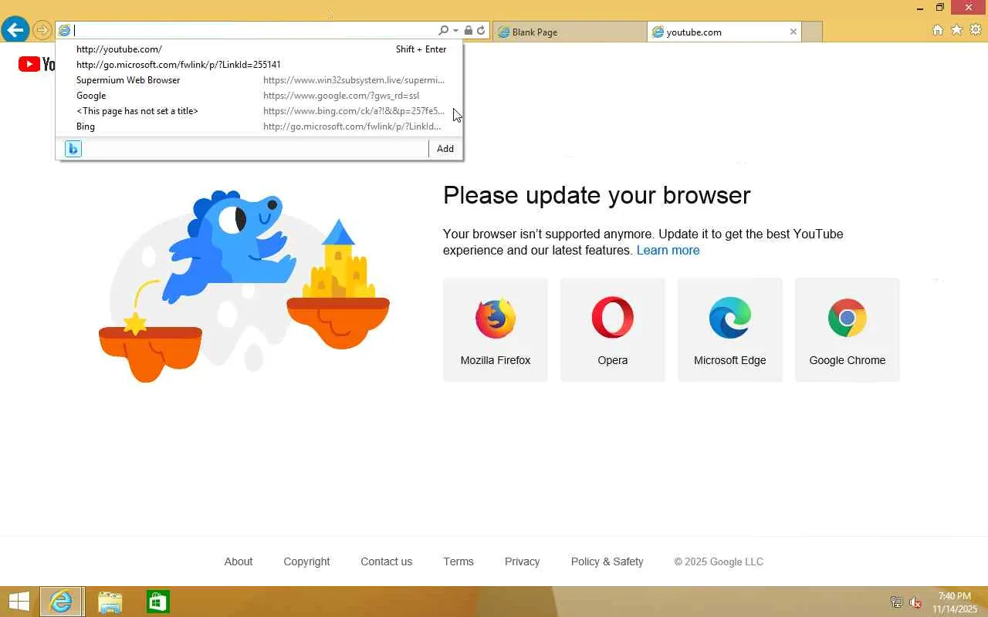Image resolution: width=988 pixels, height=617 pixels.
Task: Select the Google history suggestion
Action: coord(259,96)
